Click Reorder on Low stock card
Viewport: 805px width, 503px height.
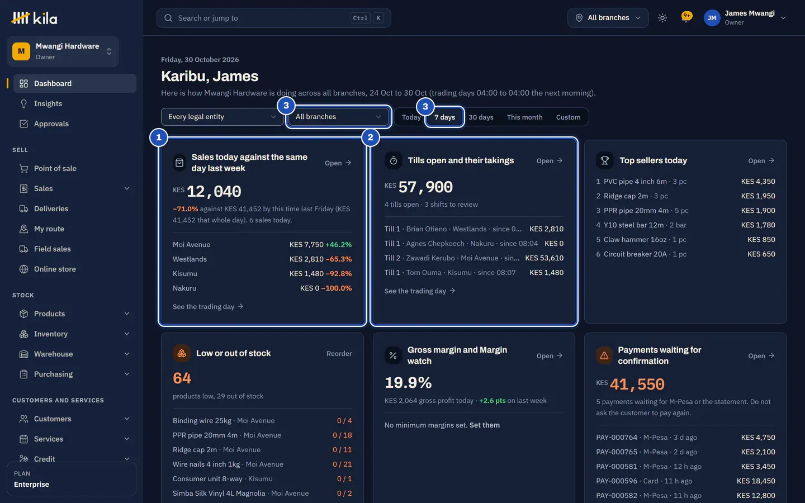pos(339,354)
